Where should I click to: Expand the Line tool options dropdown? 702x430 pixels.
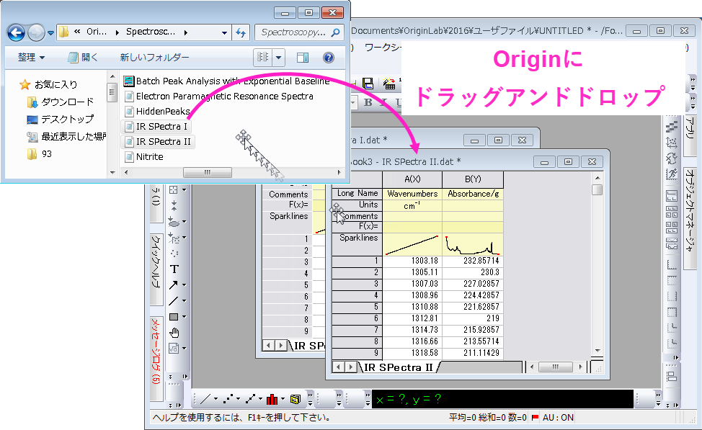tap(184, 301)
